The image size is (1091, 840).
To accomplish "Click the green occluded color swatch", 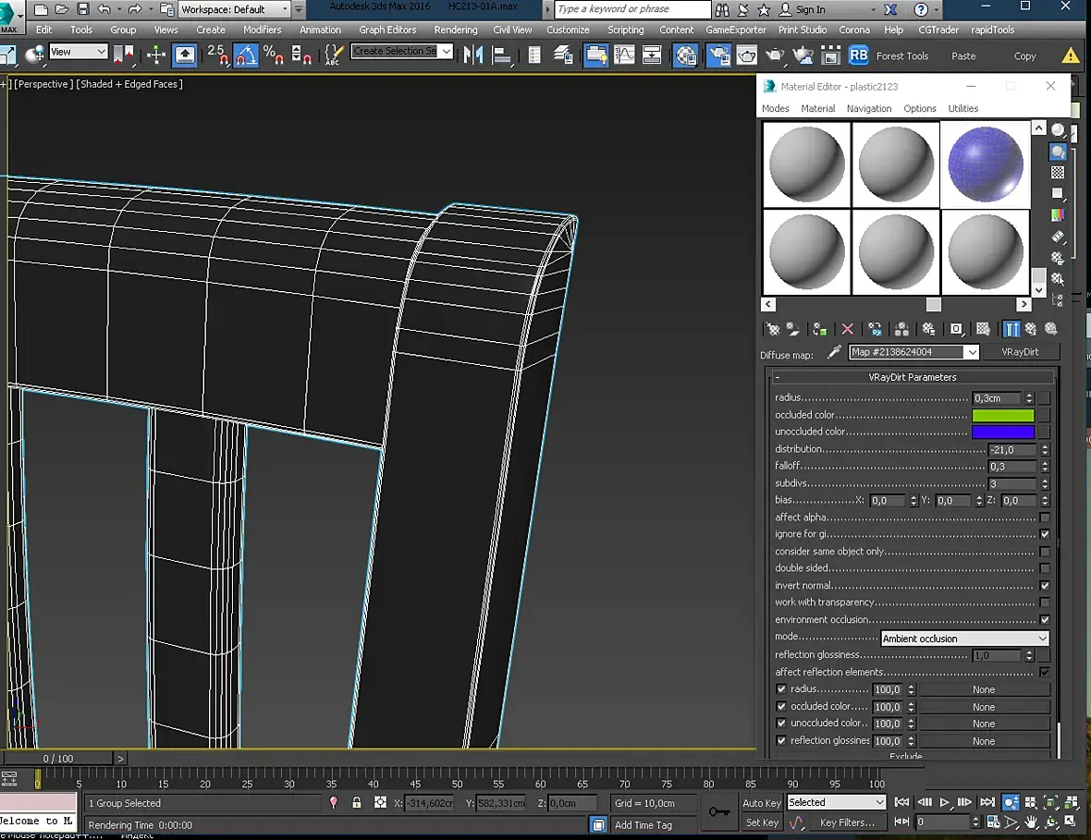I will pyautogui.click(x=1002, y=415).
